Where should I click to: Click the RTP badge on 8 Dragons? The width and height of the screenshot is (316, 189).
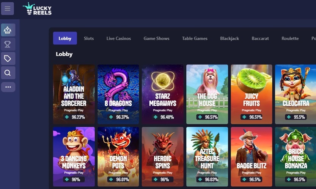118,117
